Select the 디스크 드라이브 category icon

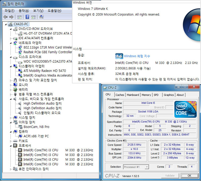tap(15, 57)
